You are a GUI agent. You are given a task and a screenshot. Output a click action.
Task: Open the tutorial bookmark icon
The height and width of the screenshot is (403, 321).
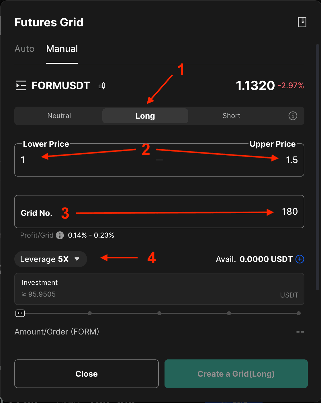pyautogui.click(x=302, y=22)
